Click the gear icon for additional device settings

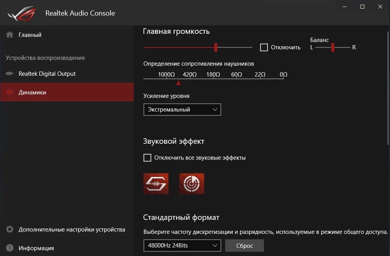click(10, 229)
